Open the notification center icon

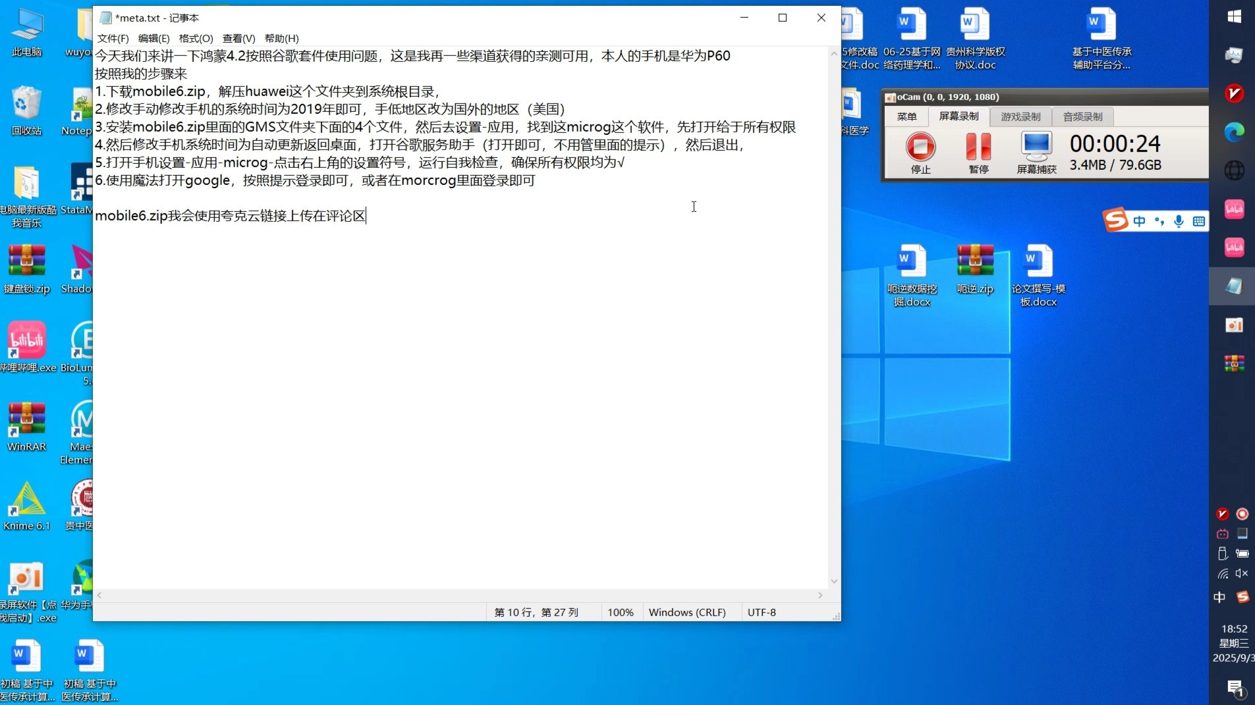[1235, 689]
